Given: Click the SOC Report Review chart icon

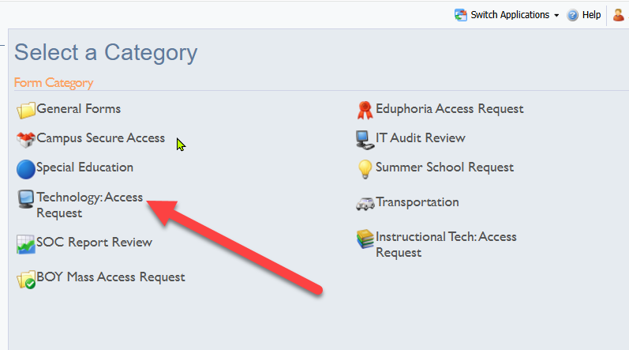Looking at the screenshot, I should tap(26, 244).
